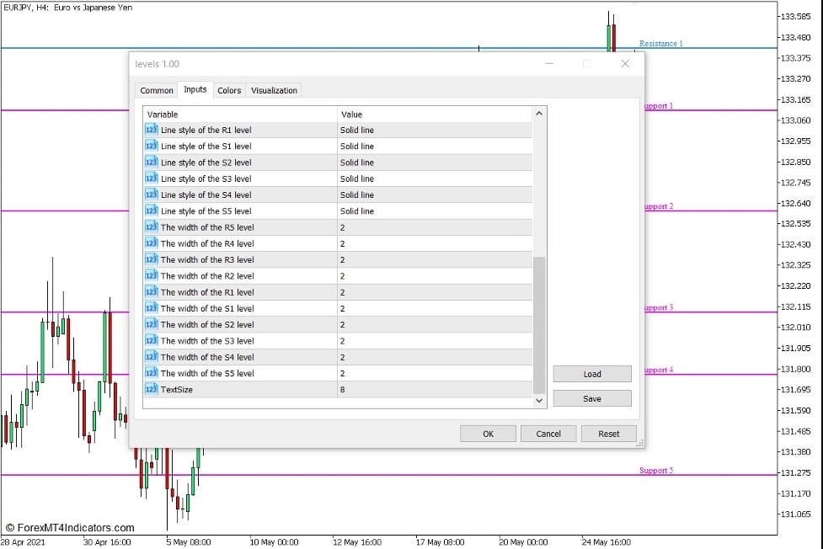Click the 123 icon for Line style of R1 level
This screenshot has height=549, width=823.
[151, 130]
